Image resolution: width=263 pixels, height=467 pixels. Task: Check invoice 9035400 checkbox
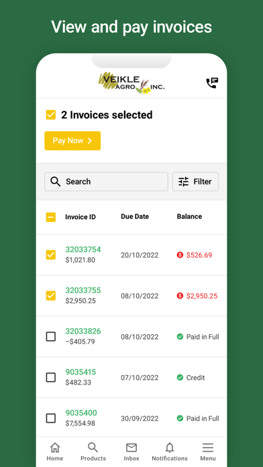click(50, 418)
